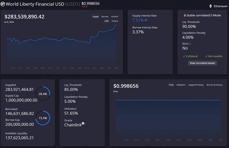Click the header price $0.998656
Image resolution: width=229 pixels, height=148 pixels.
pyautogui.click(x=90, y=3)
